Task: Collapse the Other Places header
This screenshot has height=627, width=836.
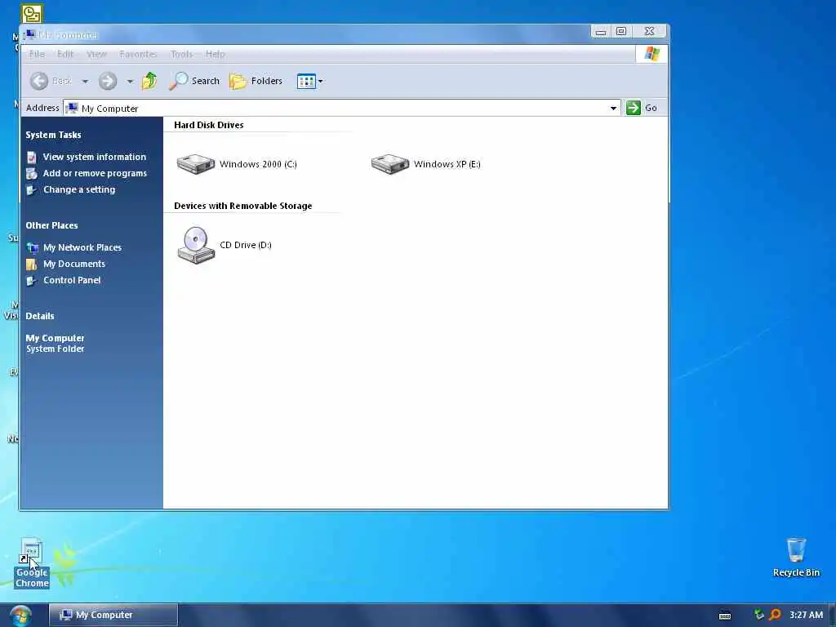Action: [51, 225]
